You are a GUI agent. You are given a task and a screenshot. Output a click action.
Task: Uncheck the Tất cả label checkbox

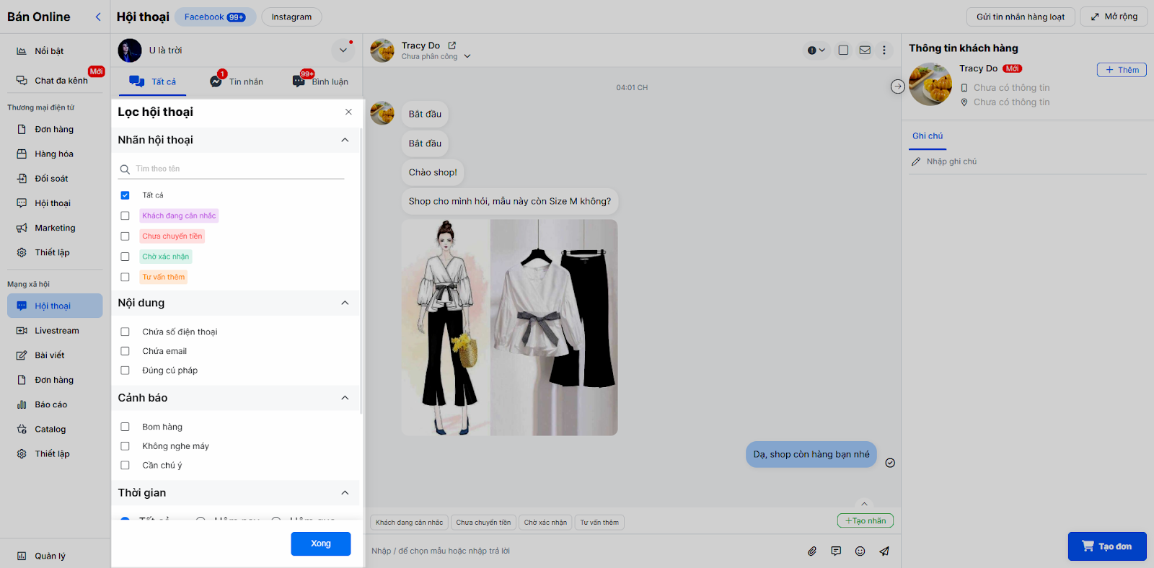tap(125, 195)
